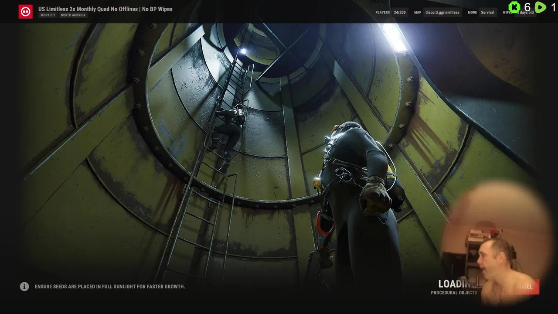Click the 24/200 players value
This screenshot has height=314, width=558.
pyautogui.click(x=400, y=13)
